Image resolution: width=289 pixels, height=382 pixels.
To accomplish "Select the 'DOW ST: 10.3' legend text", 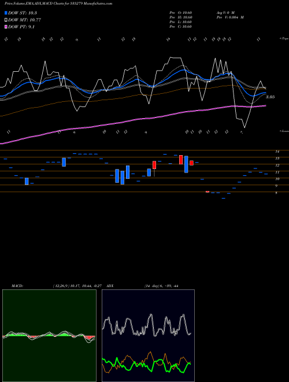I will click(23, 13).
